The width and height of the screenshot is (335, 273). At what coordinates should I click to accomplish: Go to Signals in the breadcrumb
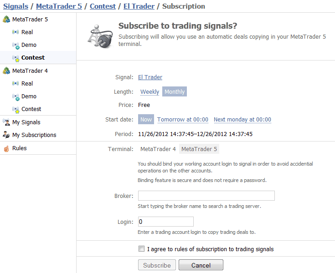click(x=16, y=6)
